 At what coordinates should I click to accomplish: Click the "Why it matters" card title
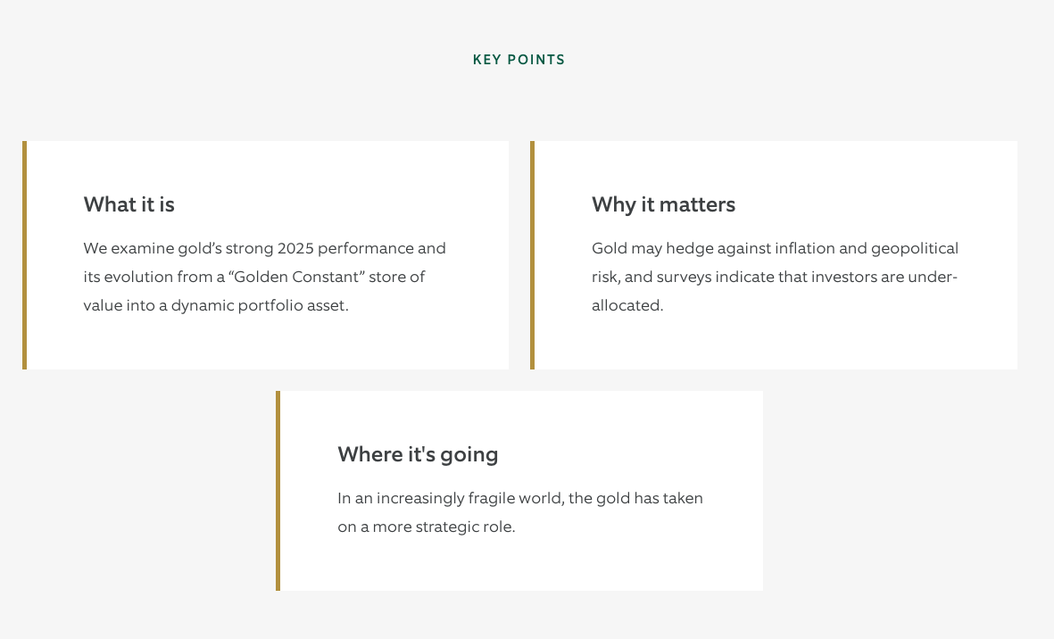[663, 204]
